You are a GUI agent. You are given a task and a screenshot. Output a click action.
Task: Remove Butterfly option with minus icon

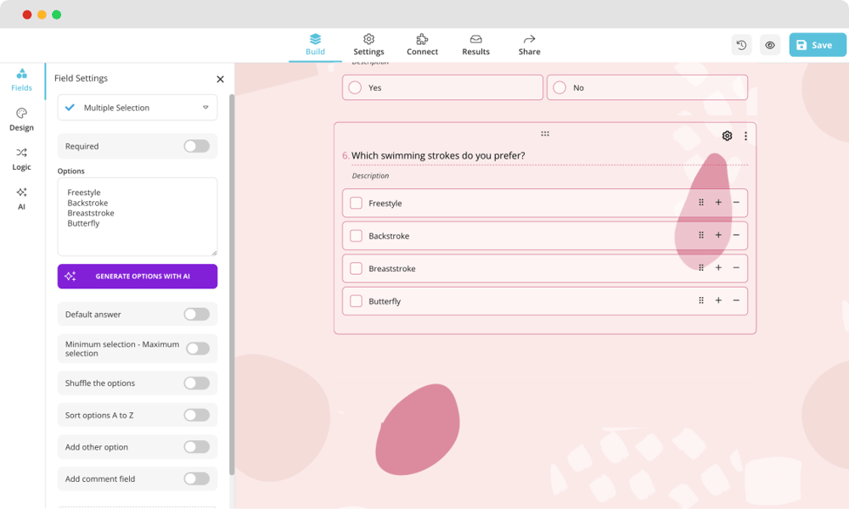tap(736, 300)
